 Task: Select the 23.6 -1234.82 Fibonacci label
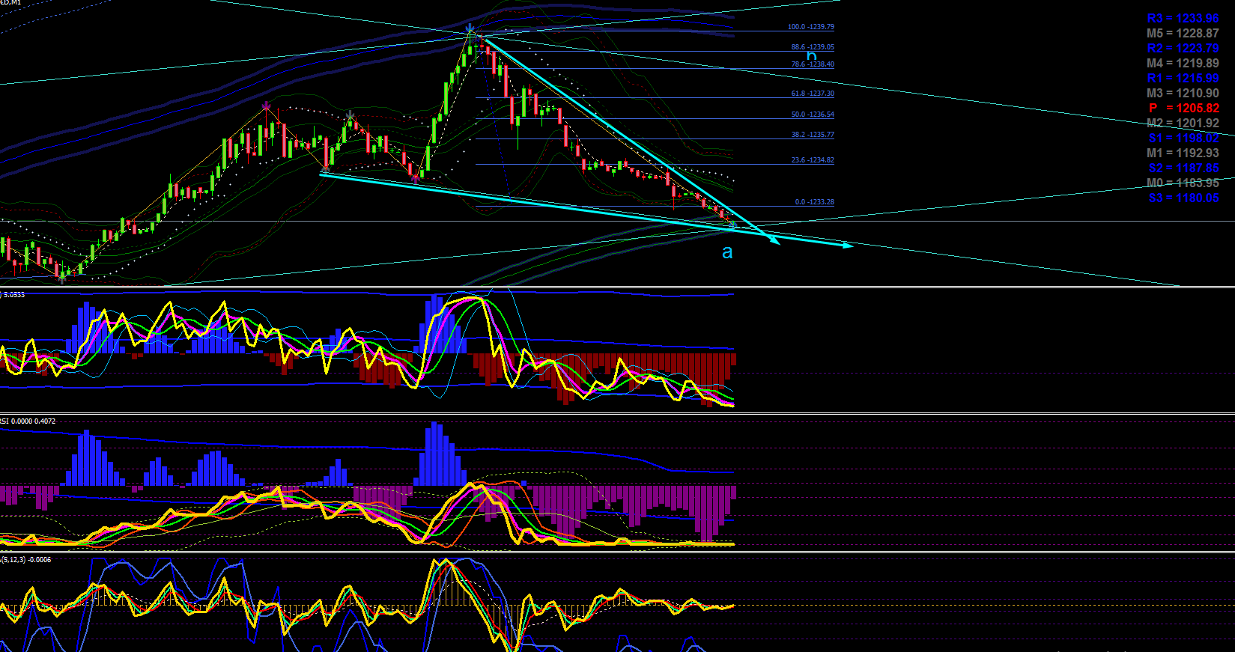click(x=813, y=160)
